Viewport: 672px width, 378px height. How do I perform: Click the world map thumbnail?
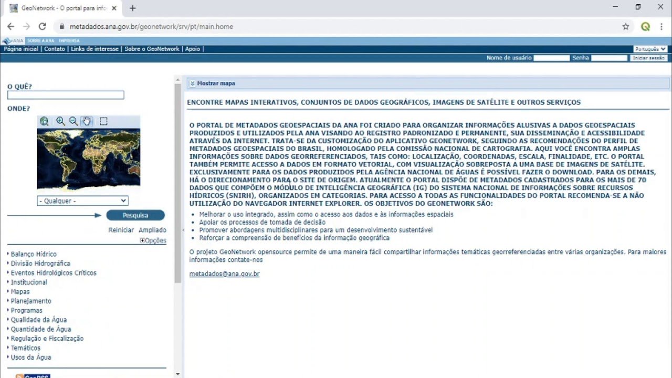pos(88,159)
